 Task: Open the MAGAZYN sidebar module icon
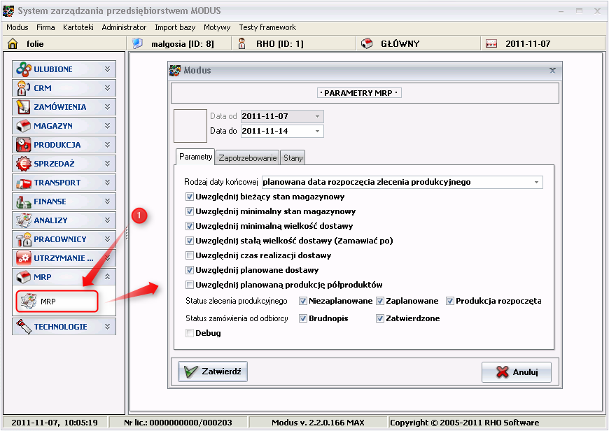pyautogui.click(x=22, y=126)
